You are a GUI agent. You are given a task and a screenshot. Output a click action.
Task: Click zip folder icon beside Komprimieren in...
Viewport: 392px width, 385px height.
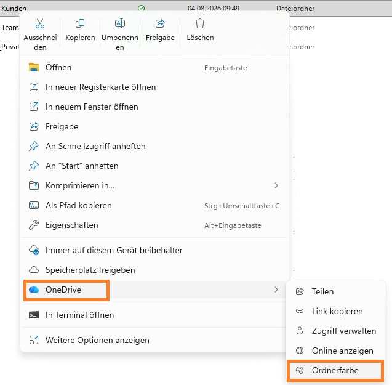tap(34, 185)
